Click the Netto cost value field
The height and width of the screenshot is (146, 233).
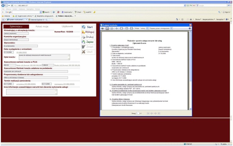[10, 65]
